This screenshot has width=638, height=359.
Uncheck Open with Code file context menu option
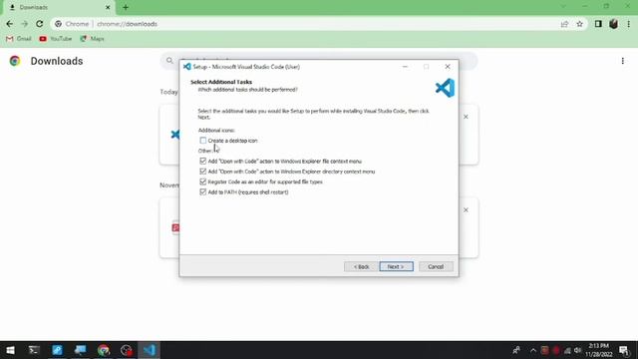(203, 162)
